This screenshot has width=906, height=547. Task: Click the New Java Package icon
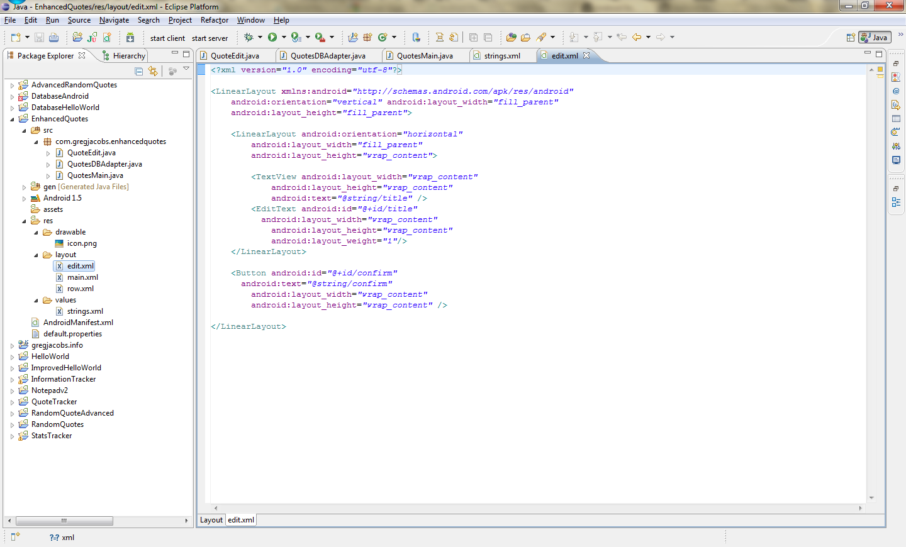pos(367,38)
